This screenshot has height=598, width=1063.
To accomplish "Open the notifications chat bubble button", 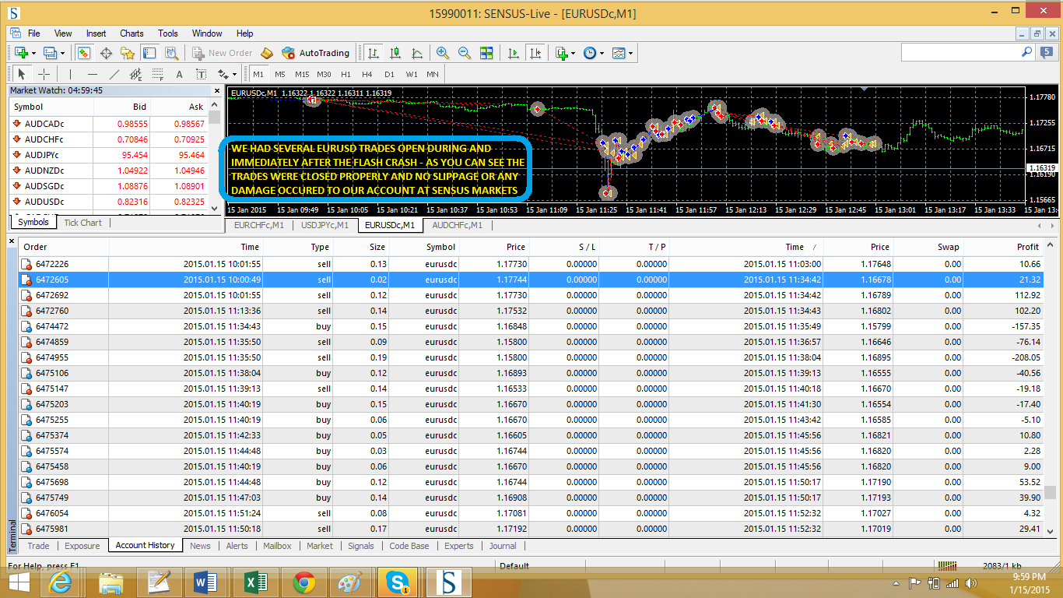I will click(1047, 52).
